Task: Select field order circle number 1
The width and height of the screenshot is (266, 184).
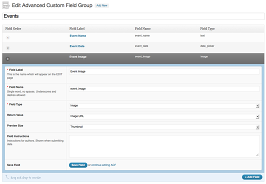Action: (x=8, y=37)
